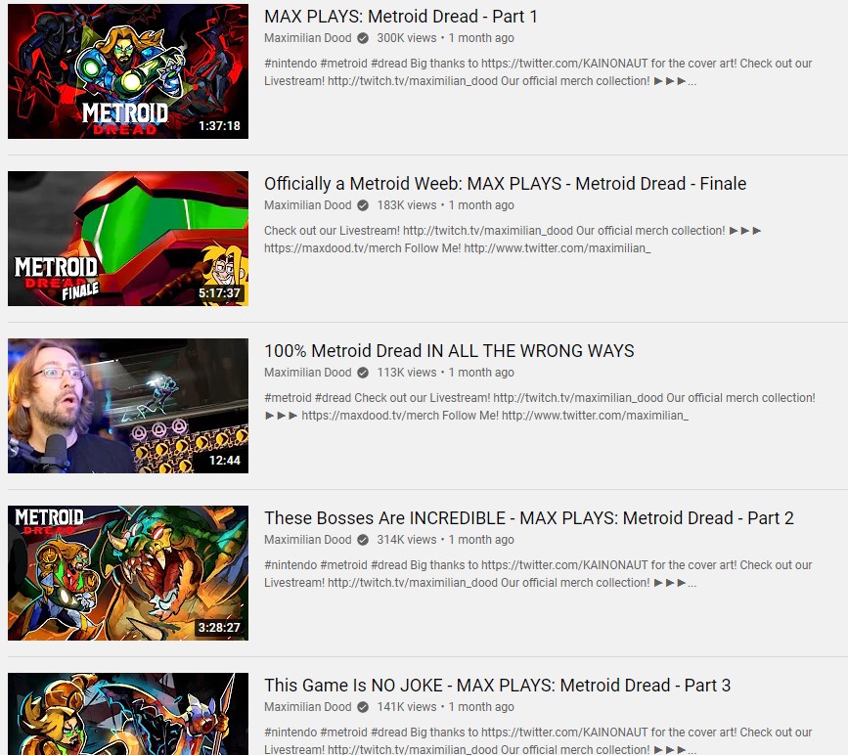The height and width of the screenshot is (755, 848).
Task: Open 'Officially a Metroid Weeb' Finale title
Action: pyautogui.click(x=505, y=184)
